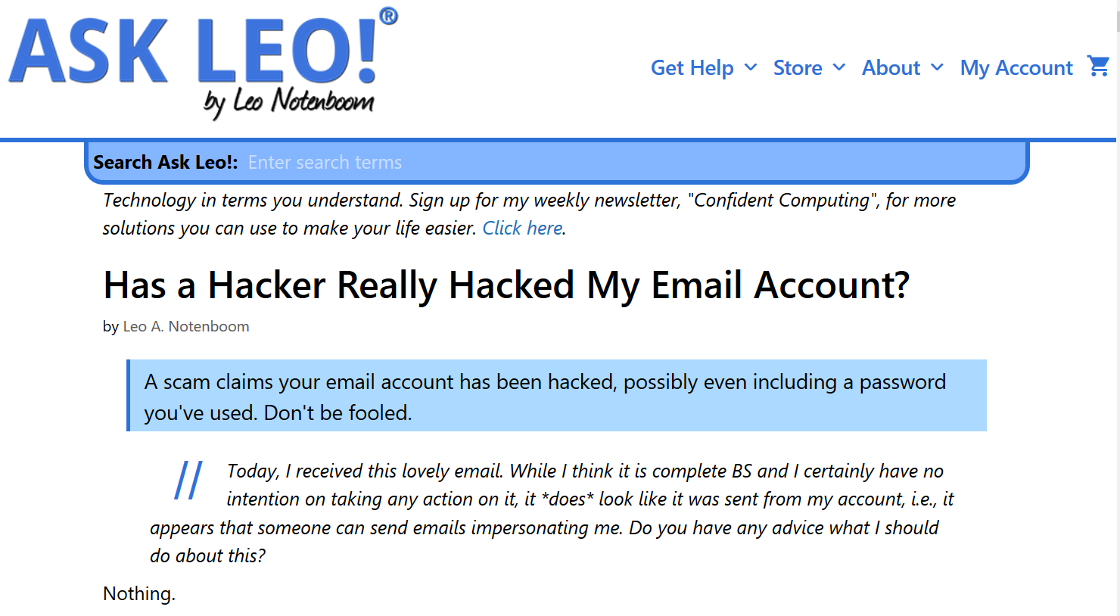Click the blue scam summary box

[x=557, y=396]
